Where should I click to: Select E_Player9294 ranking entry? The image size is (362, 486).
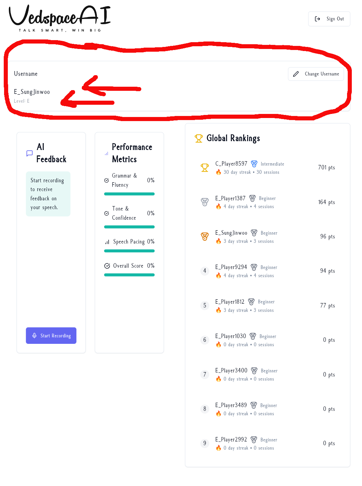(231, 267)
